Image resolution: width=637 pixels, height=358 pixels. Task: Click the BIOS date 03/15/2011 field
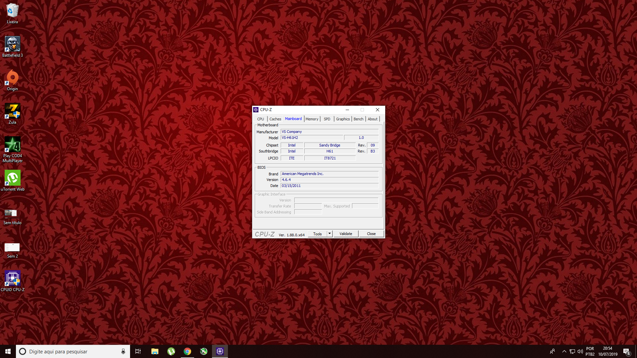pyautogui.click(x=329, y=186)
